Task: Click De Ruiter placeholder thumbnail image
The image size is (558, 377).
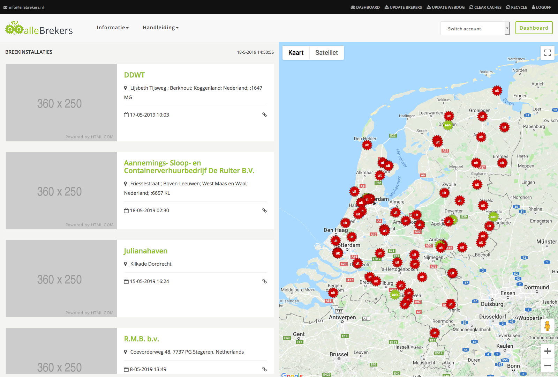Action: tap(61, 191)
